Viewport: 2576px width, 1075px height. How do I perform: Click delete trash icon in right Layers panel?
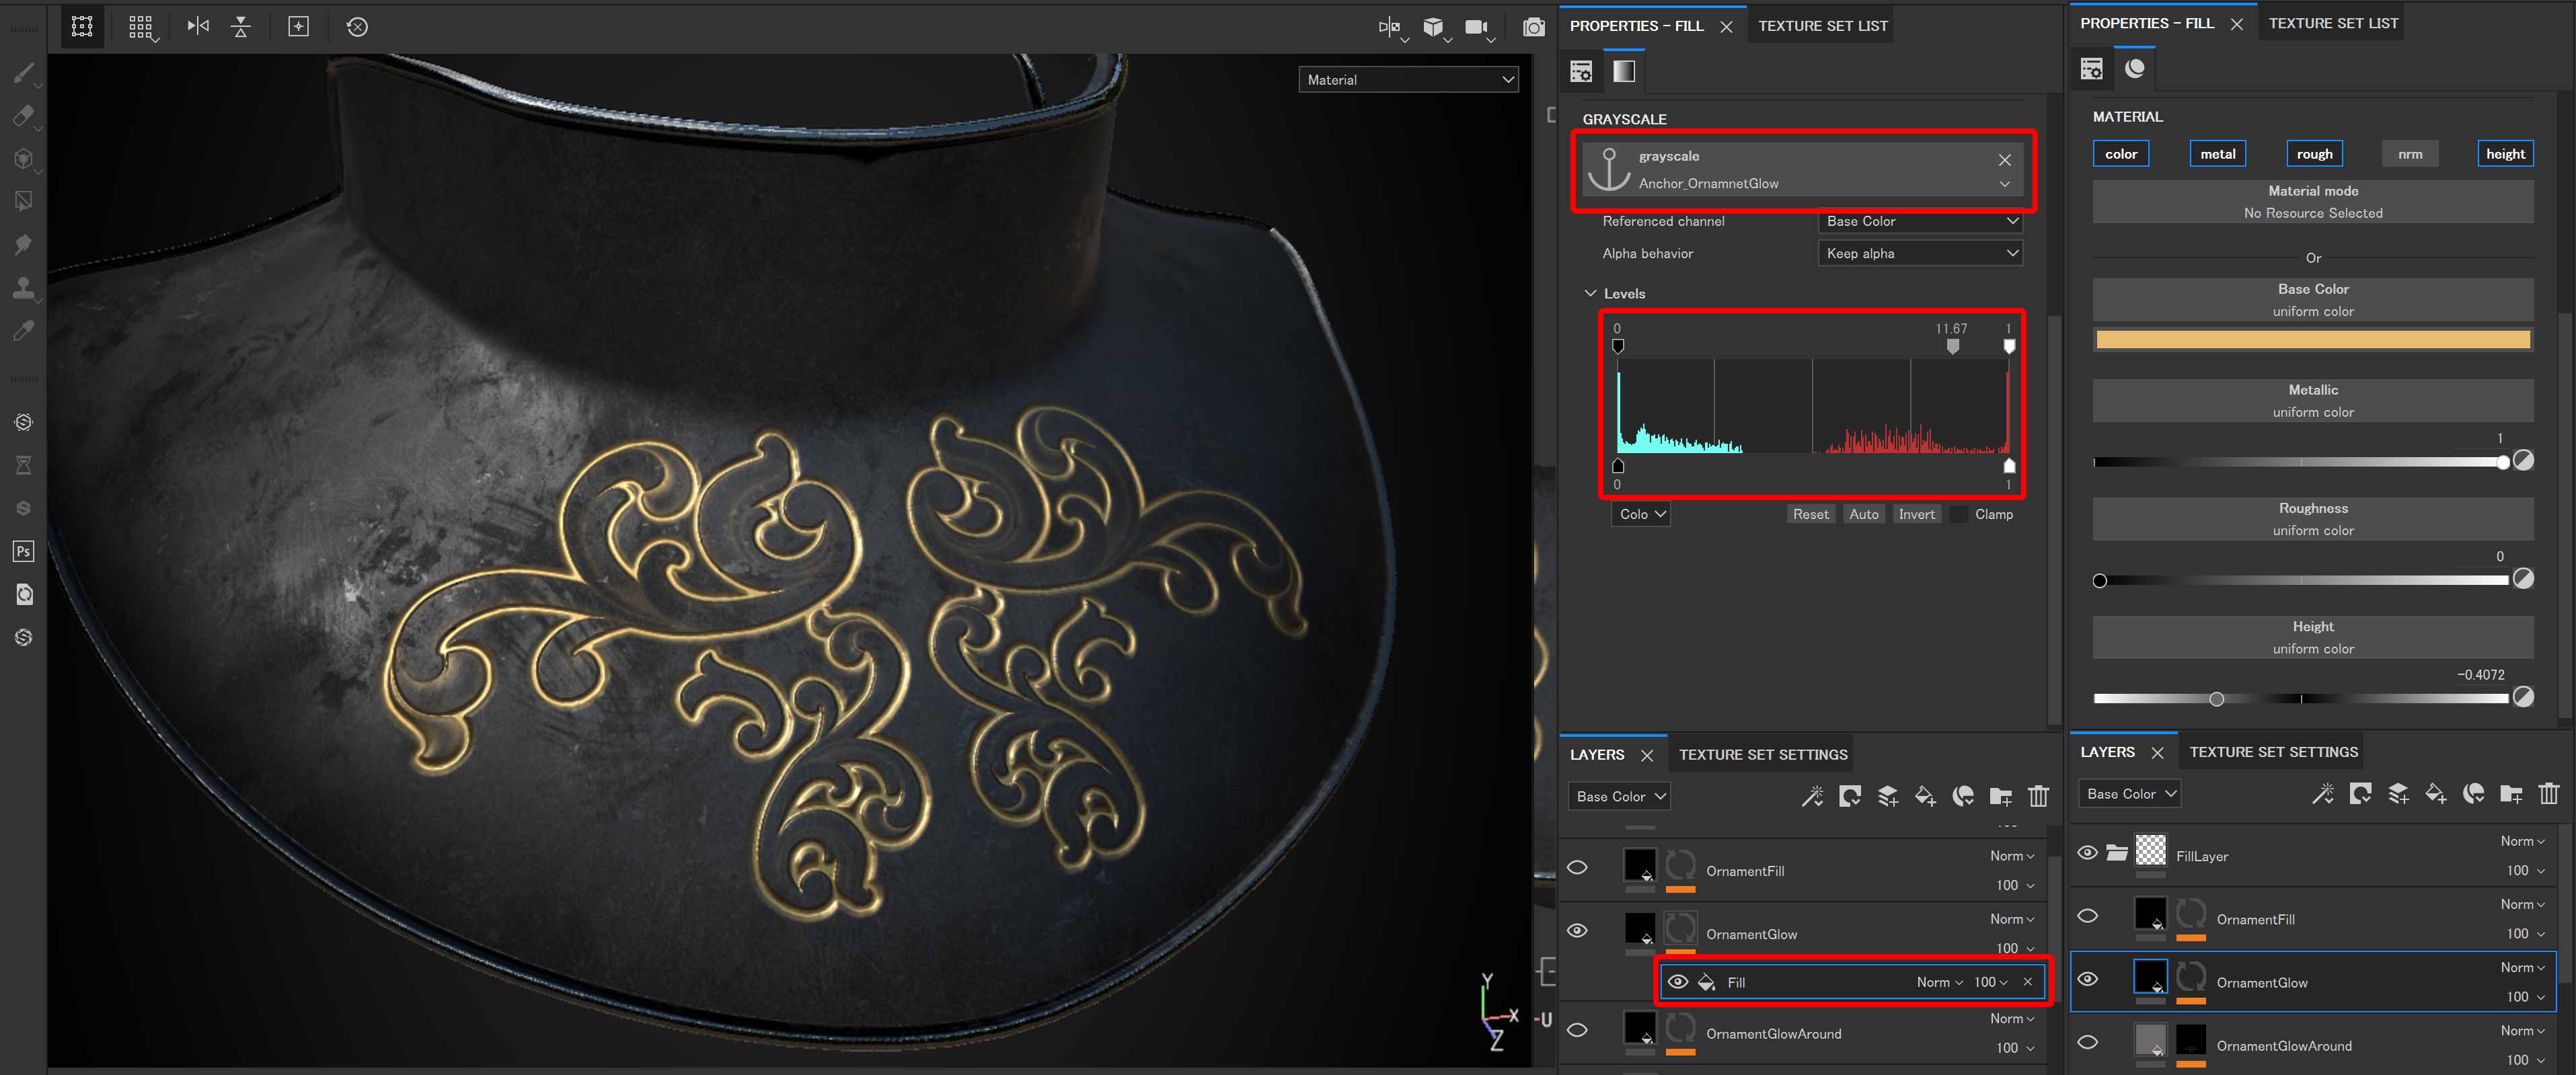(x=2548, y=793)
